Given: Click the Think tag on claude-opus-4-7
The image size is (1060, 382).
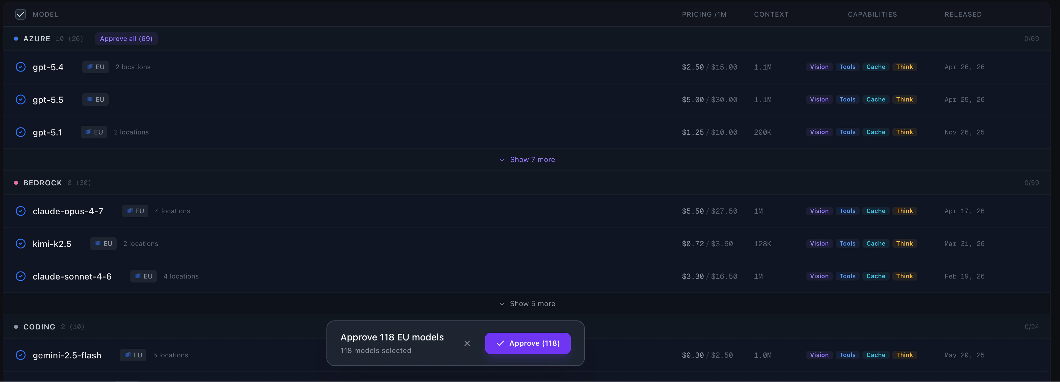Looking at the screenshot, I should pos(904,211).
